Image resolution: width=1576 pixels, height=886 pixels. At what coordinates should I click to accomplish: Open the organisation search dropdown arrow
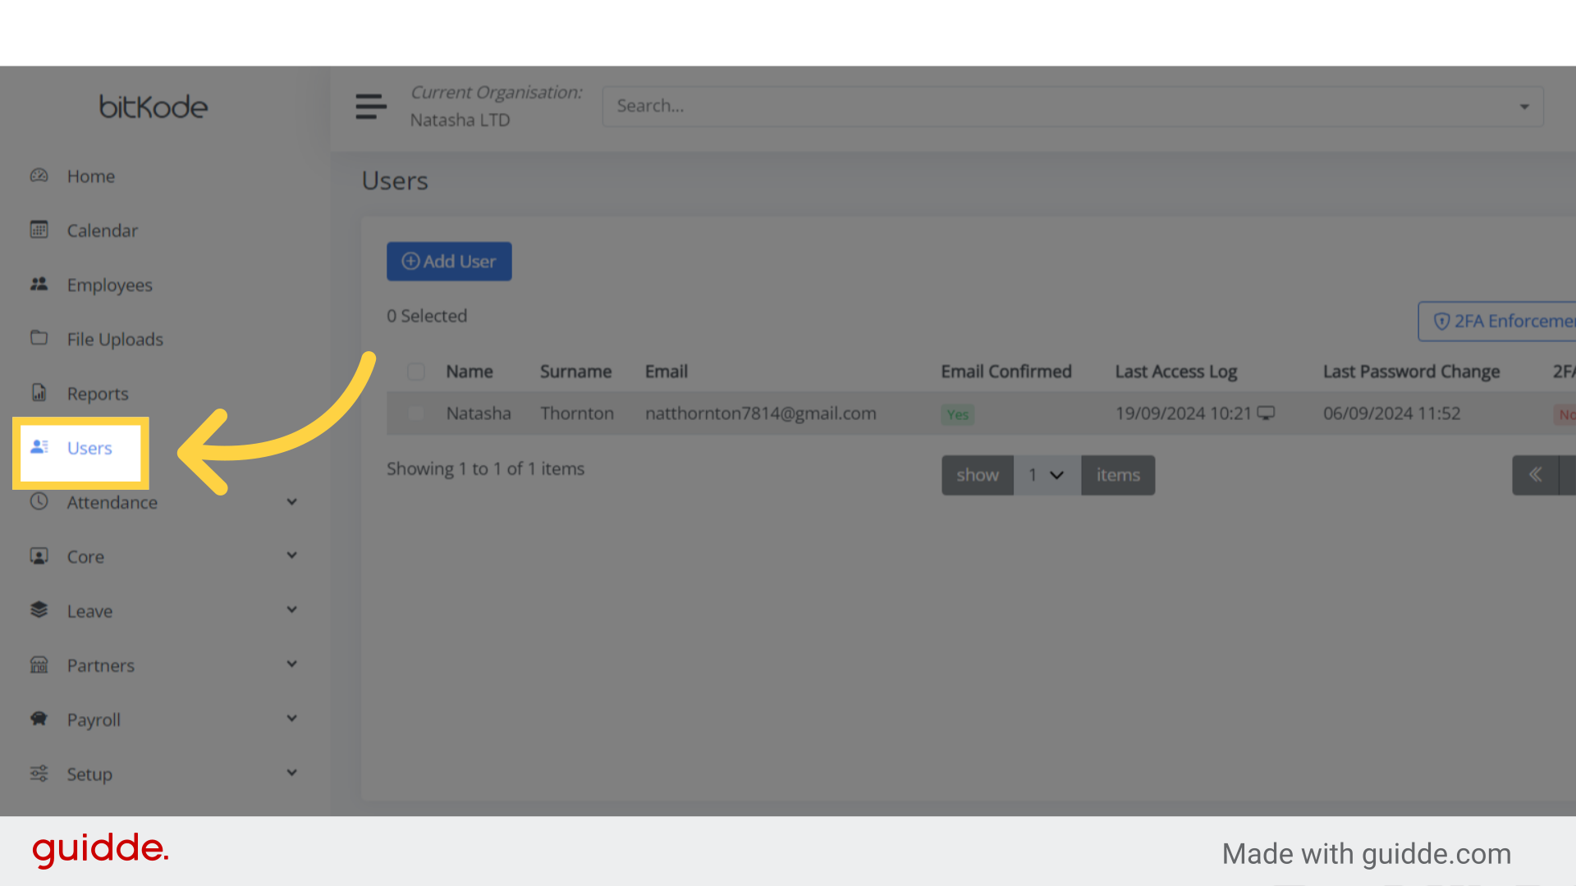click(1524, 107)
